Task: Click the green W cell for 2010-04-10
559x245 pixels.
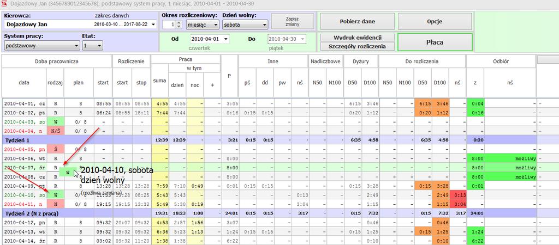Action: [55, 195]
